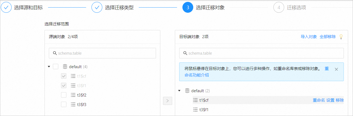Click the right-arrow move to target button
The height and width of the screenshot is (116, 353).
[167, 101]
